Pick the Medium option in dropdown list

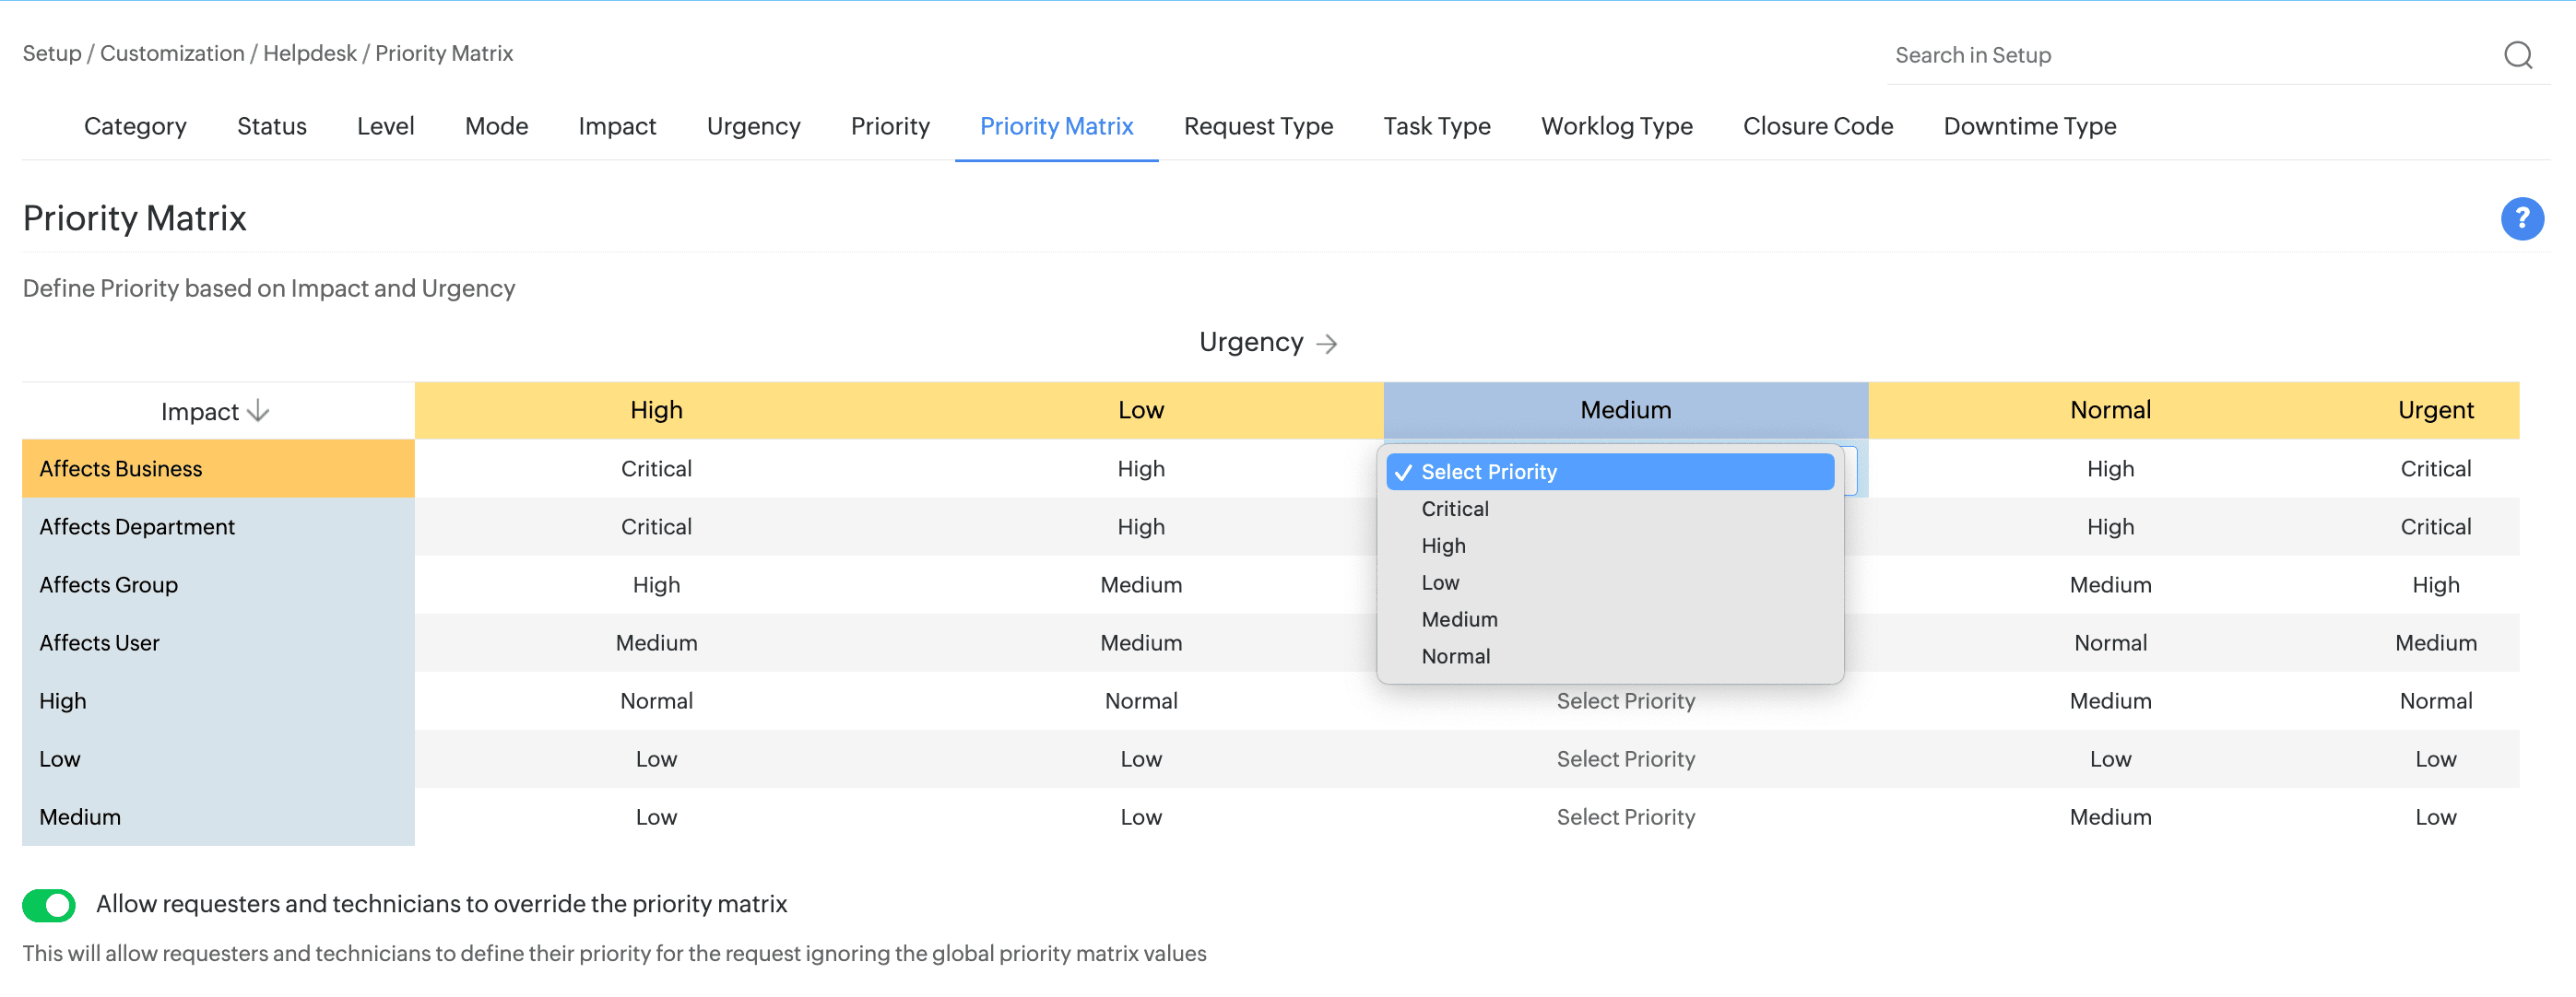1459,619
